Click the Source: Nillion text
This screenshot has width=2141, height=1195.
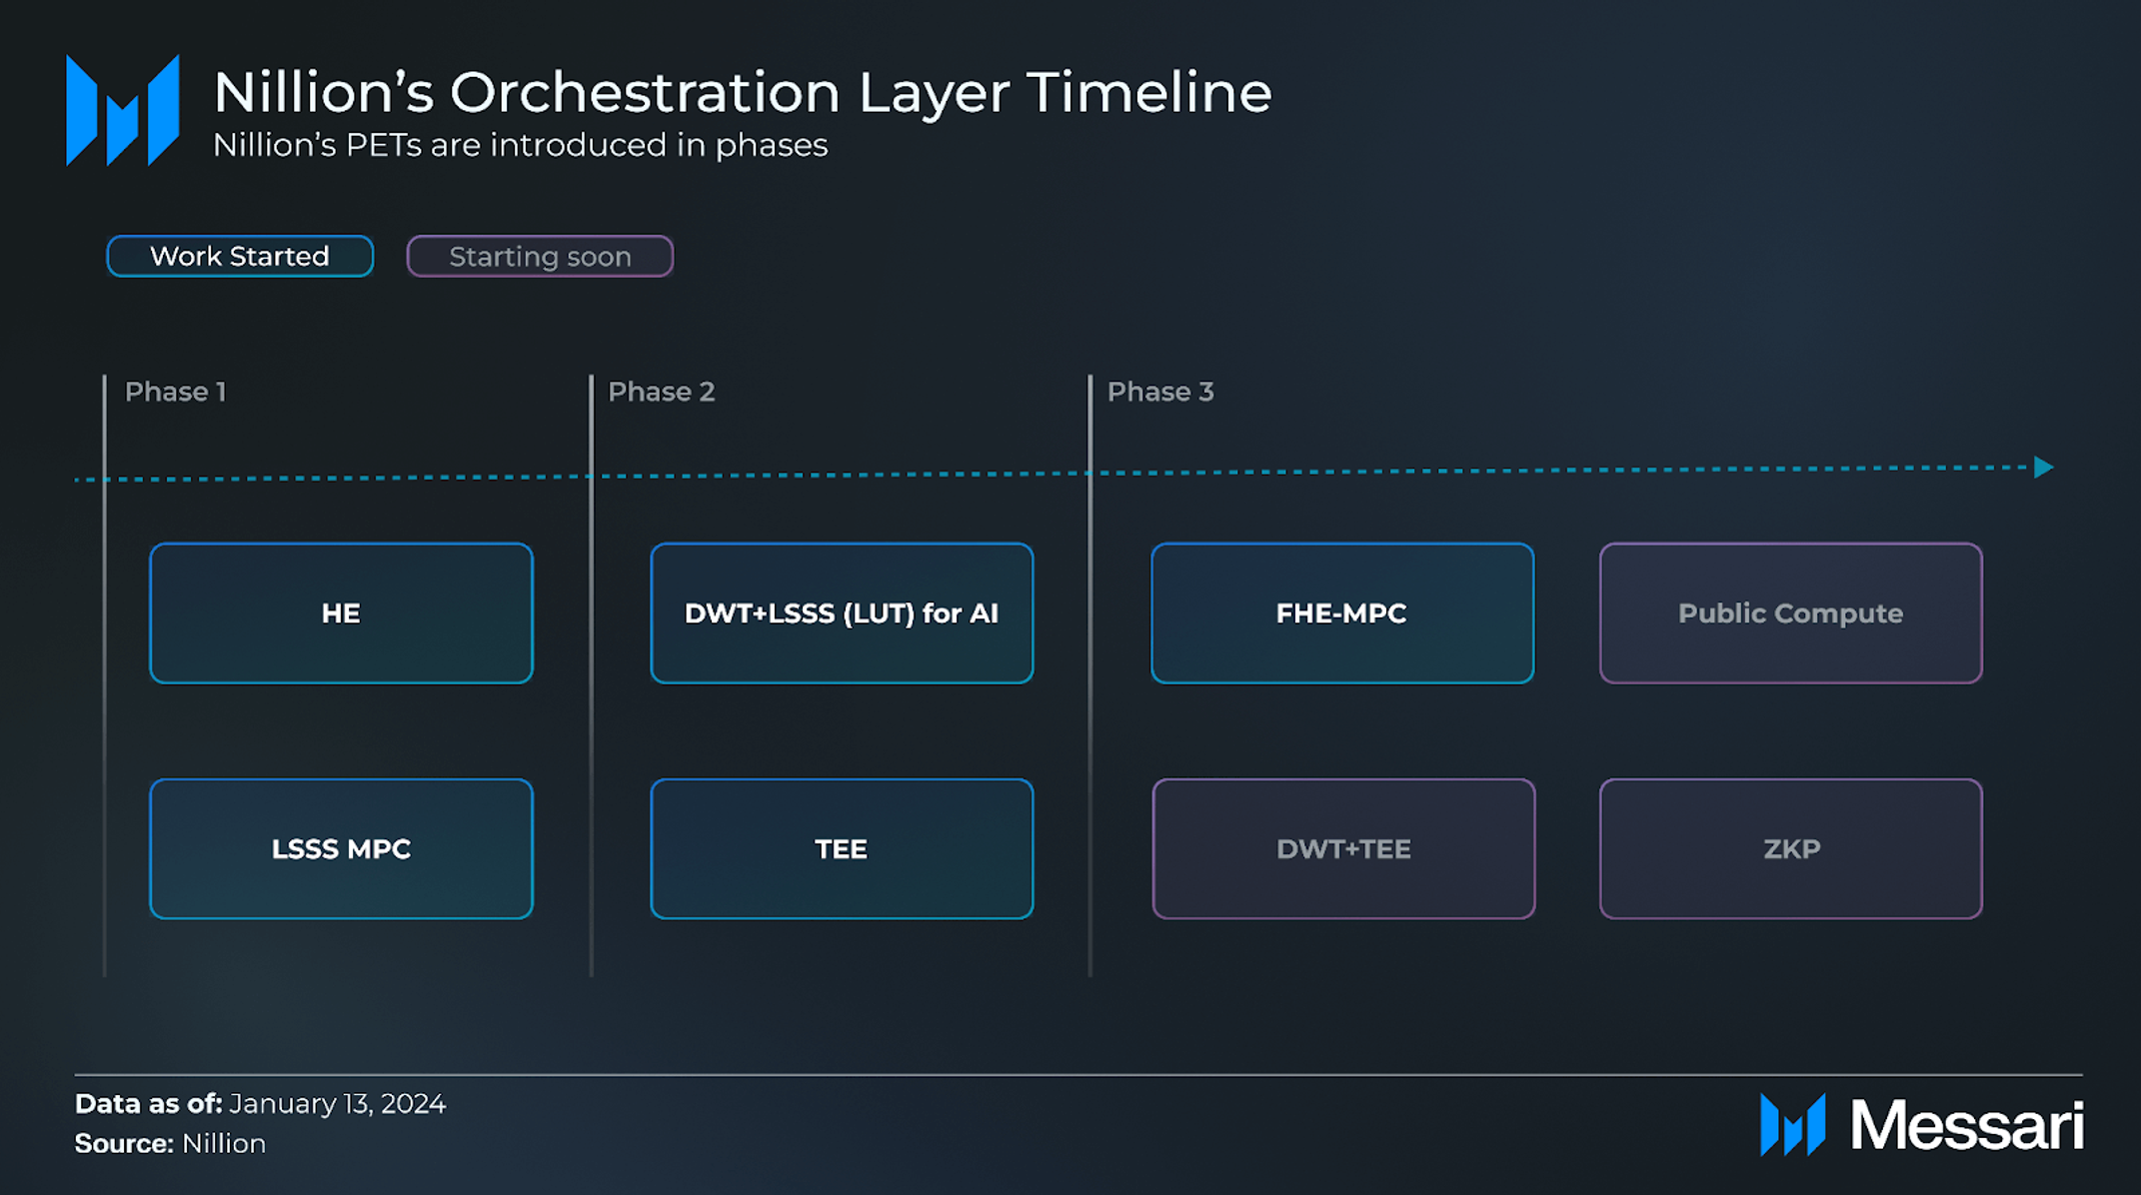point(170,1144)
